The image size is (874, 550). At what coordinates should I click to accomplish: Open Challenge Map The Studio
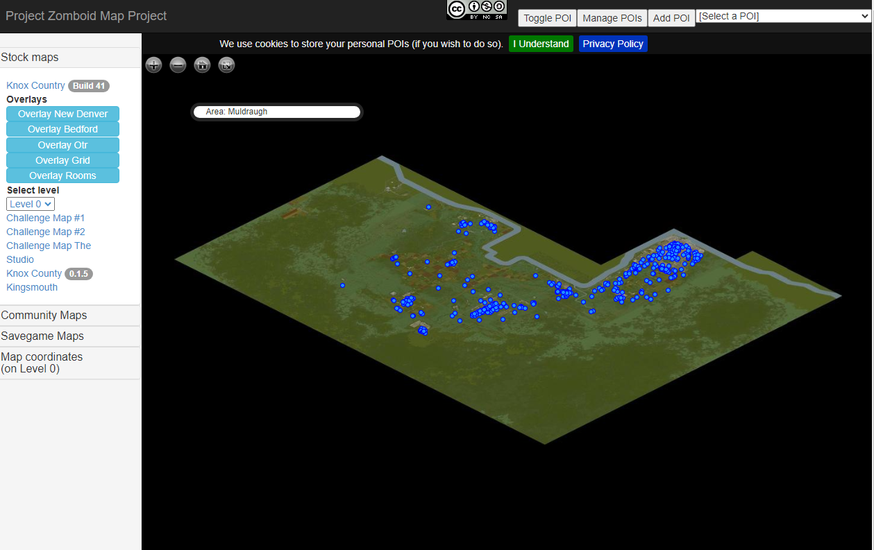coord(49,252)
